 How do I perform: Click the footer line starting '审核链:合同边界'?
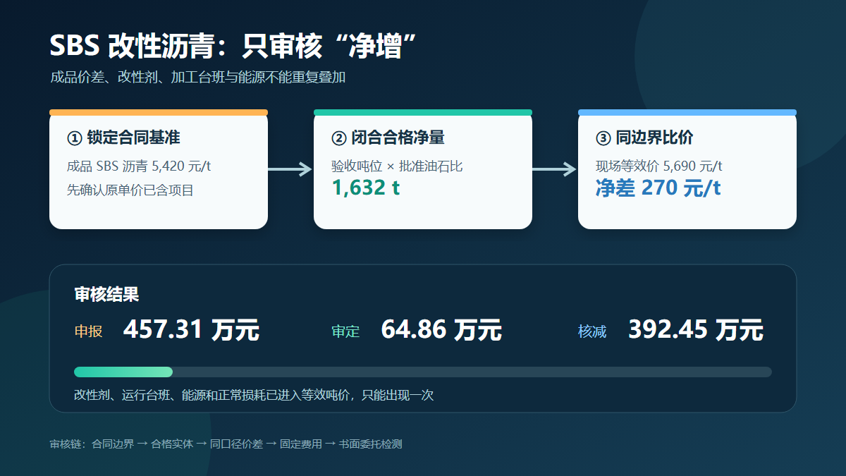coord(226,444)
